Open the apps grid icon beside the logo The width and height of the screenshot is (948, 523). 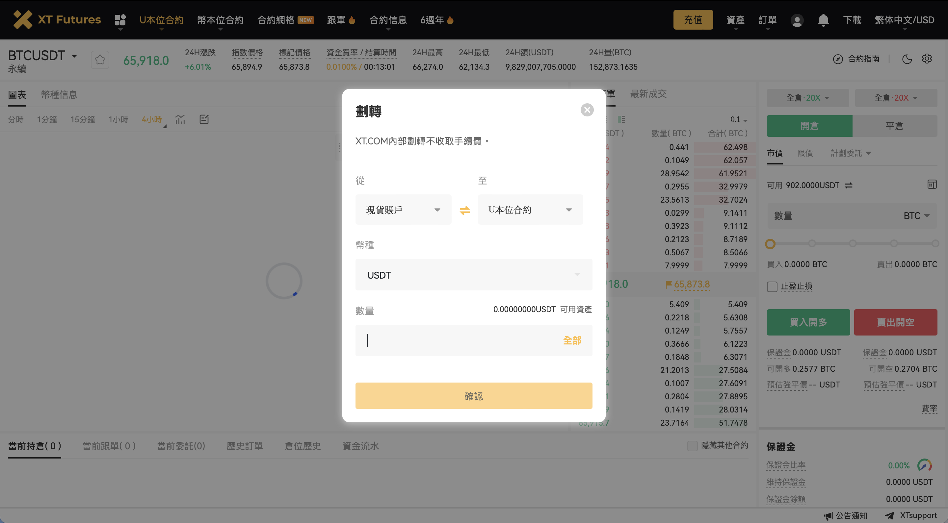[x=119, y=20]
